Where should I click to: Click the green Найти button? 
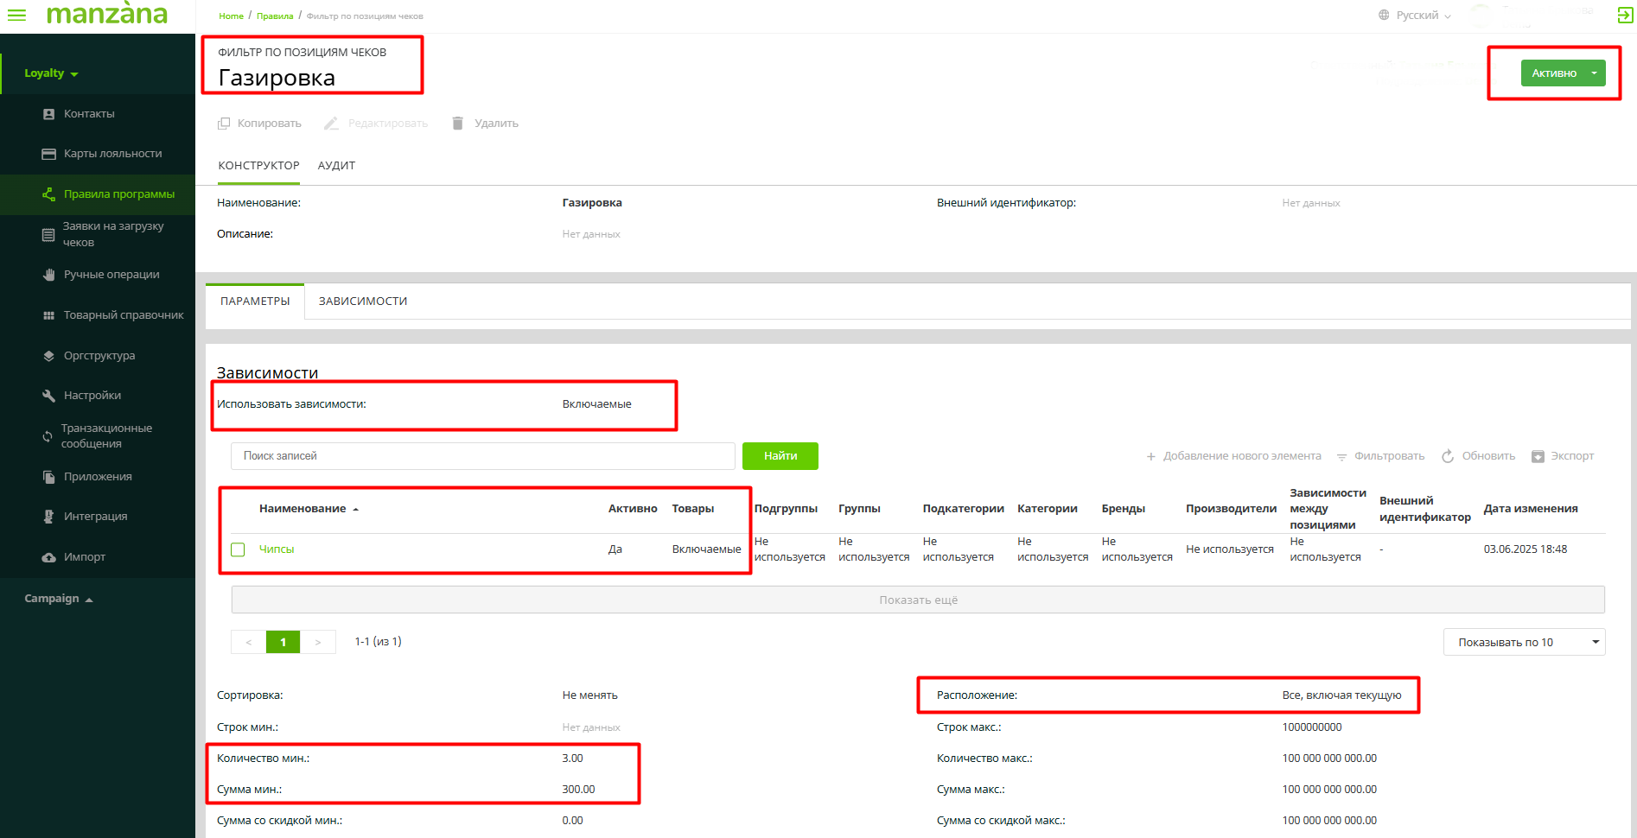(x=780, y=456)
